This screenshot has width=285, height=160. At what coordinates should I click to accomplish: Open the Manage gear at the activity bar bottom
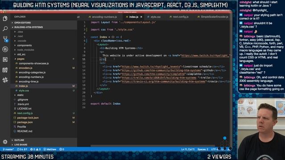point(5,142)
